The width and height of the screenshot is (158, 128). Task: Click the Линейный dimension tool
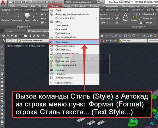(x=147, y=14)
